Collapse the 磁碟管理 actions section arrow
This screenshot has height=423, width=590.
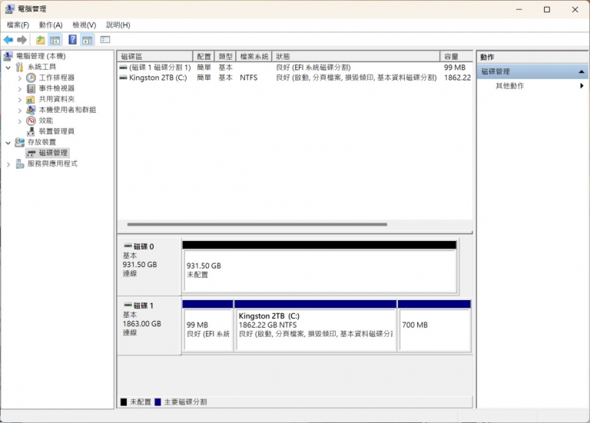582,71
